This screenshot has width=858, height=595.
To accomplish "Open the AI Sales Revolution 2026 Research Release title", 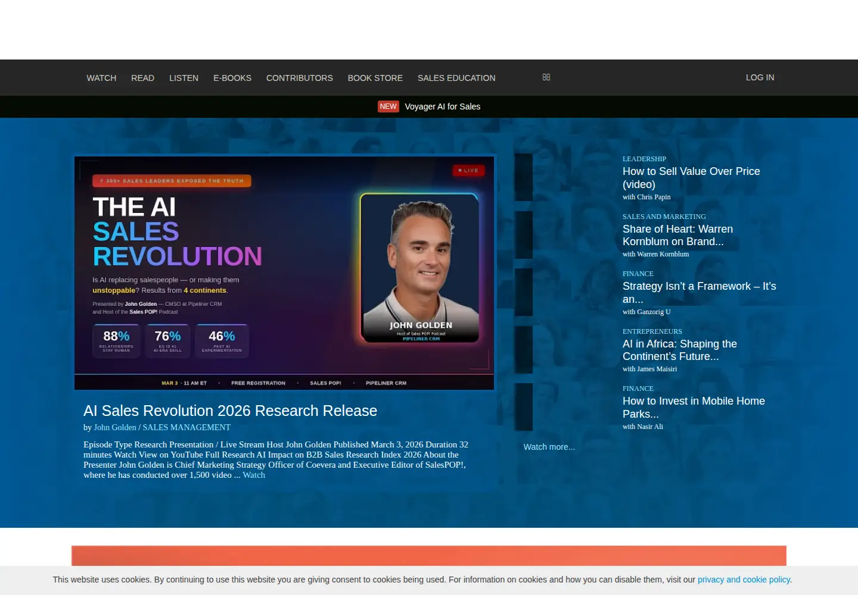I will (230, 411).
